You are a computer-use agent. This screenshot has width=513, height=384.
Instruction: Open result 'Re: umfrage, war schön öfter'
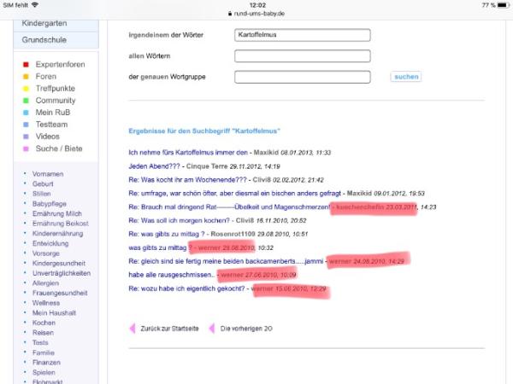234,194
